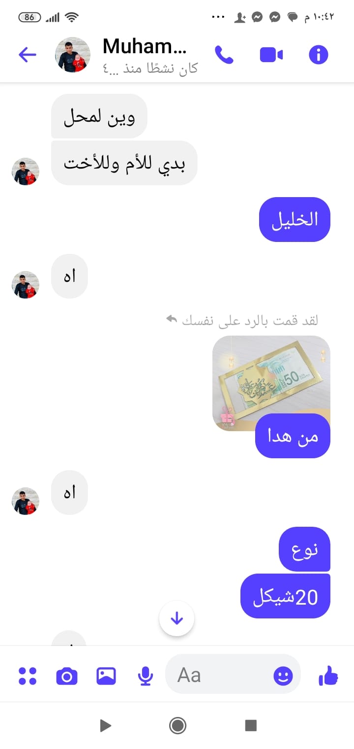
Task: Tap the Android home circle button
Action: [177, 725]
